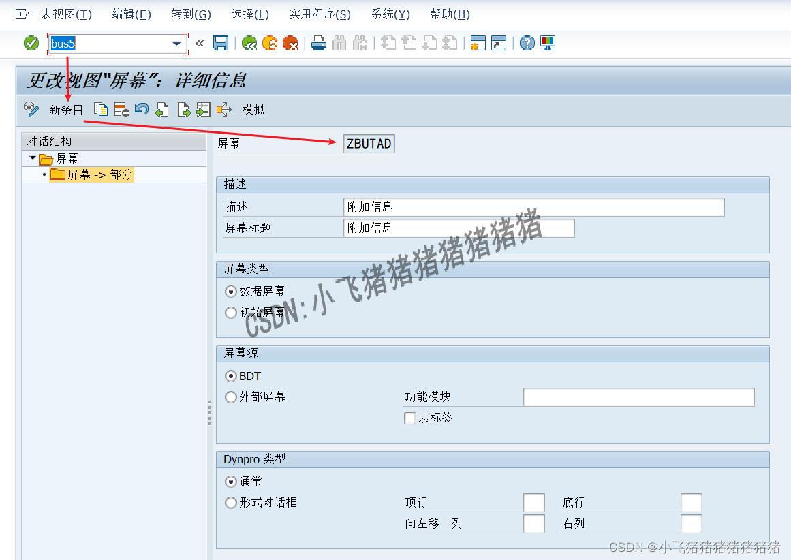Image resolution: width=791 pixels, height=560 pixels.
Task: Click the Find binoculars icon
Action: (339, 44)
